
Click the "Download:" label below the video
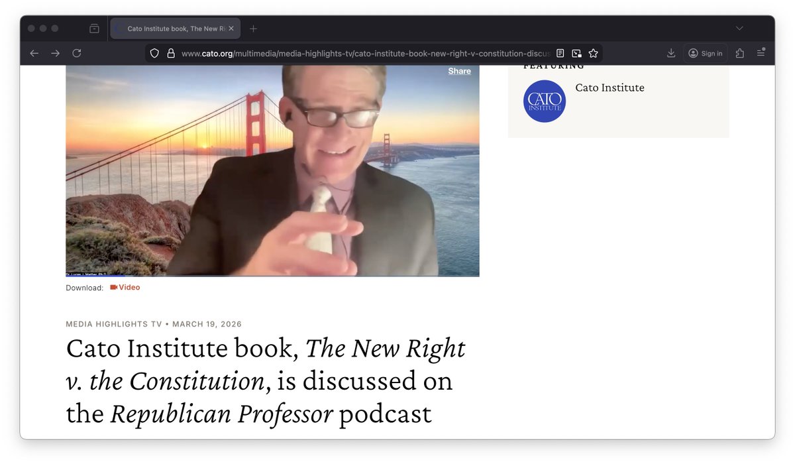pyautogui.click(x=84, y=288)
